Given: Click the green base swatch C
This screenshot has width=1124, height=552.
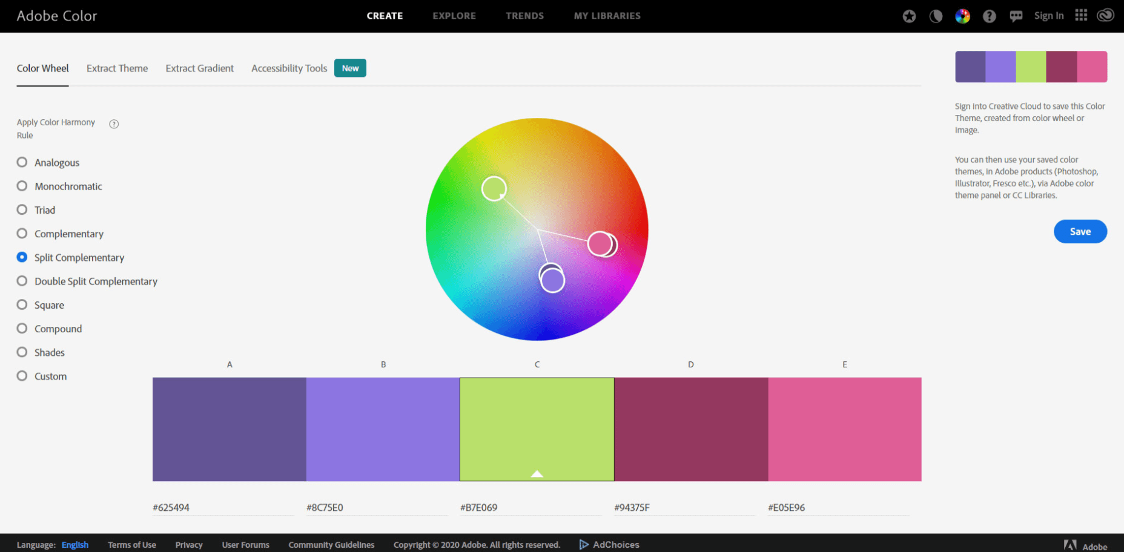Looking at the screenshot, I should pos(537,429).
